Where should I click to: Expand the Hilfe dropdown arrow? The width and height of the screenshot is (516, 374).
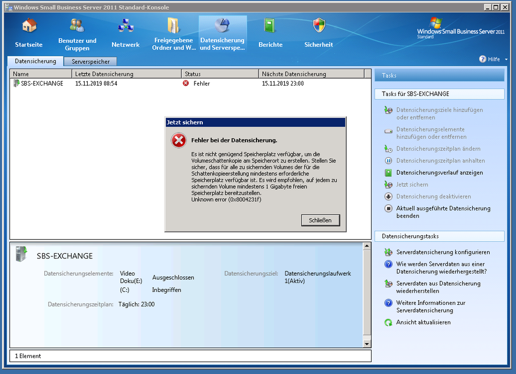506,59
